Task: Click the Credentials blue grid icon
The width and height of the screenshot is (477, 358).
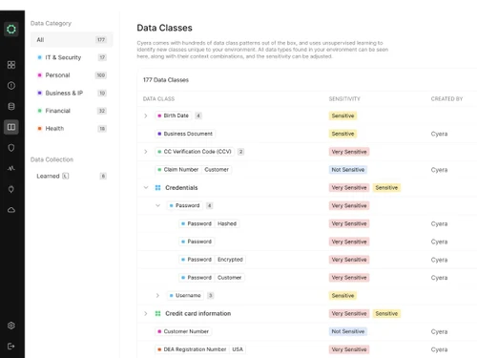Action: (x=157, y=188)
